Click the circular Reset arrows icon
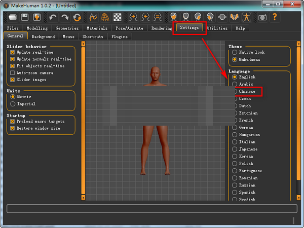This screenshot has width=304, height=228. click(77, 17)
